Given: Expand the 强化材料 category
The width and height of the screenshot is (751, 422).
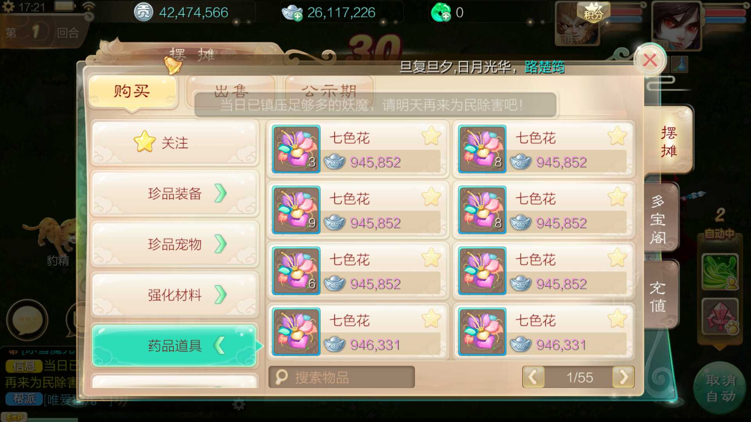Looking at the screenshot, I should tap(175, 295).
